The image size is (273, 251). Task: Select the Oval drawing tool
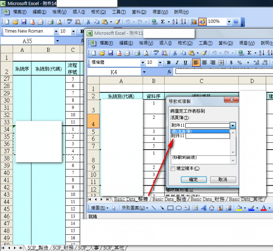pyautogui.click(x=179, y=208)
